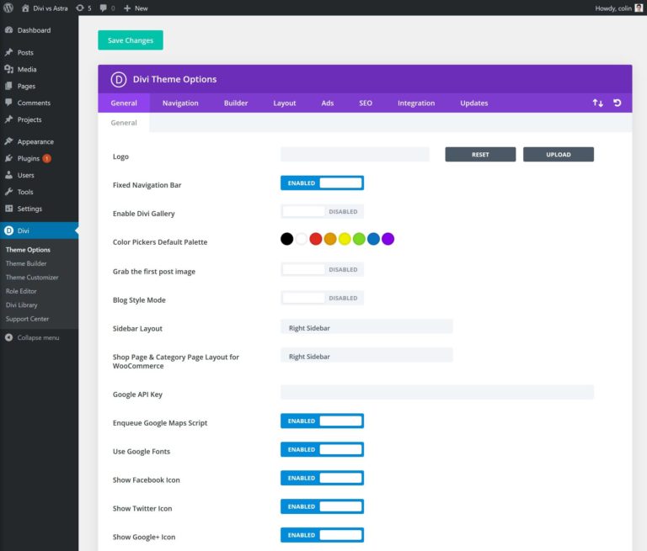Click the plus icon next to New
The height and width of the screenshot is (551, 647).
pyautogui.click(x=127, y=8)
